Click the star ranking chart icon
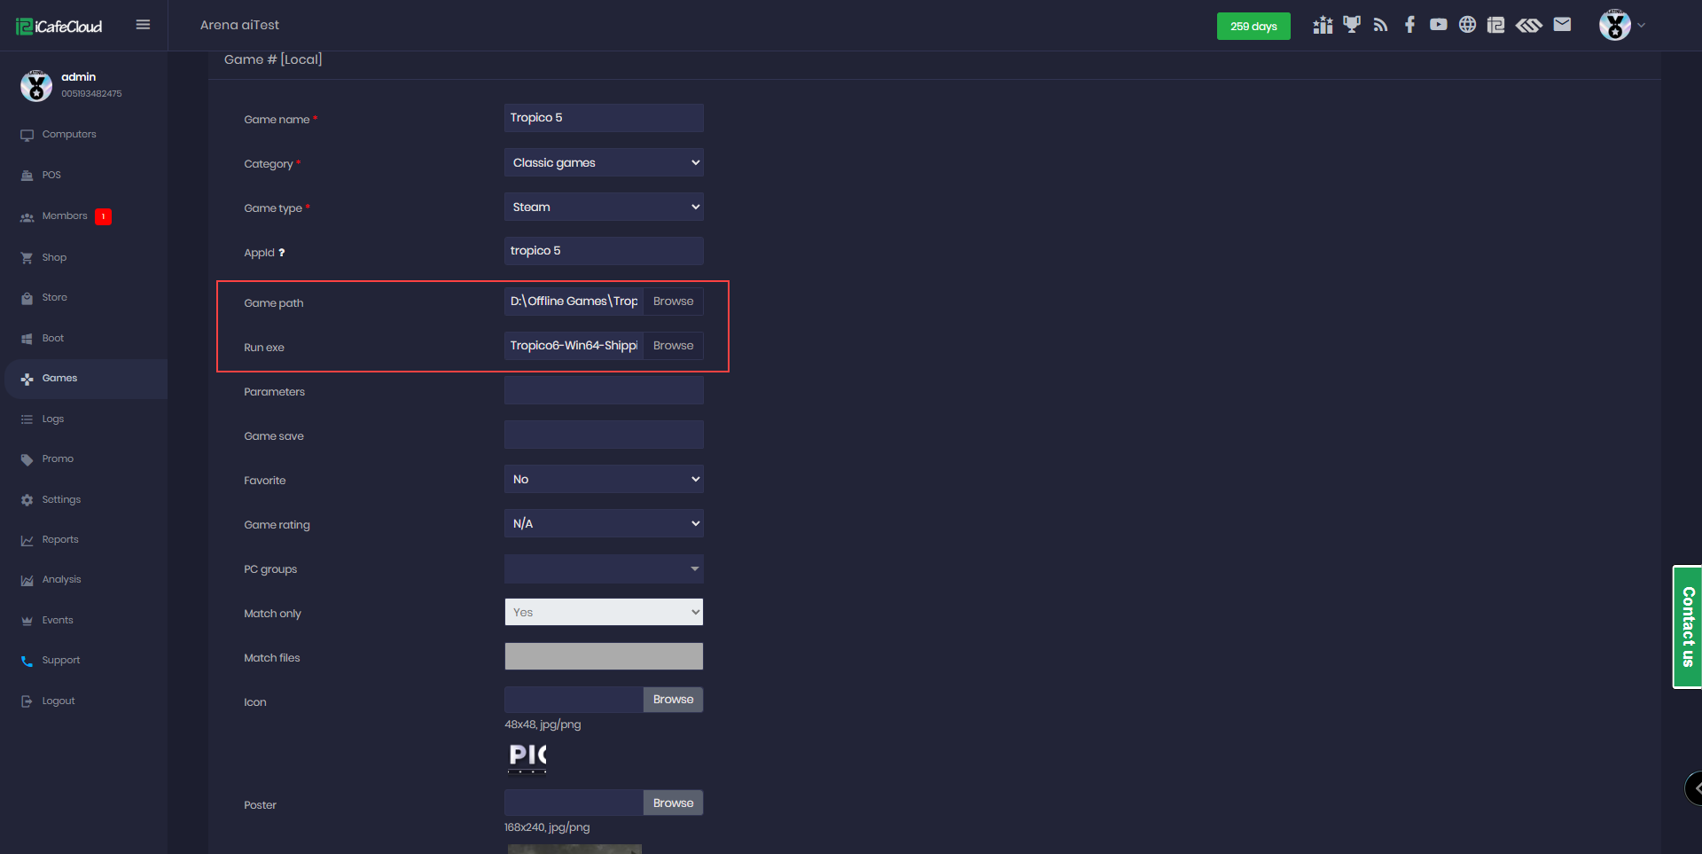Viewport: 1702px width, 854px height. pos(1323,25)
